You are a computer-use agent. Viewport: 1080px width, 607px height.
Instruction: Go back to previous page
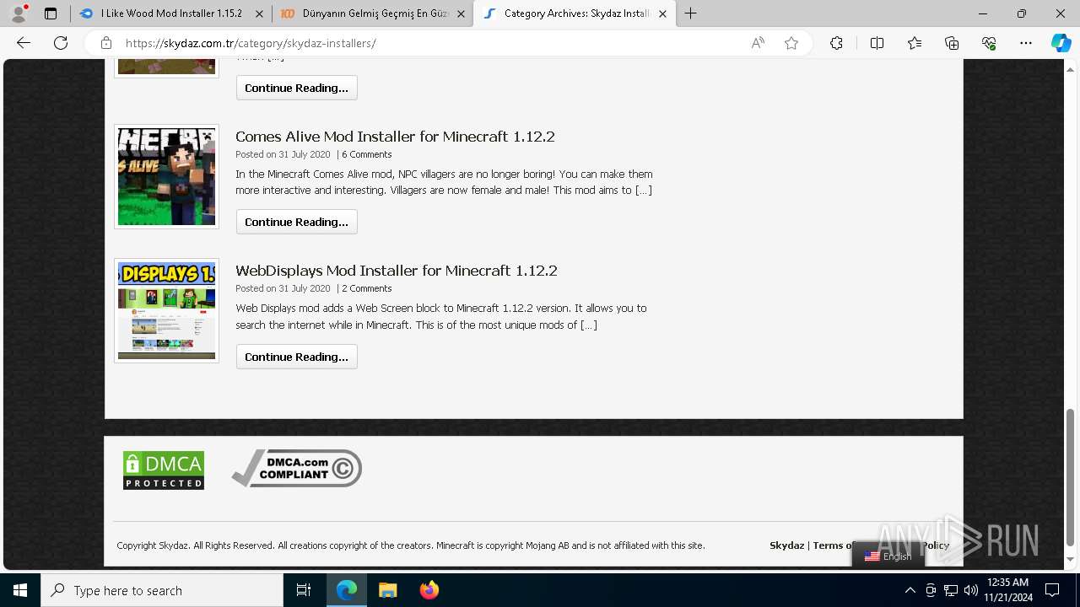point(24,43)
